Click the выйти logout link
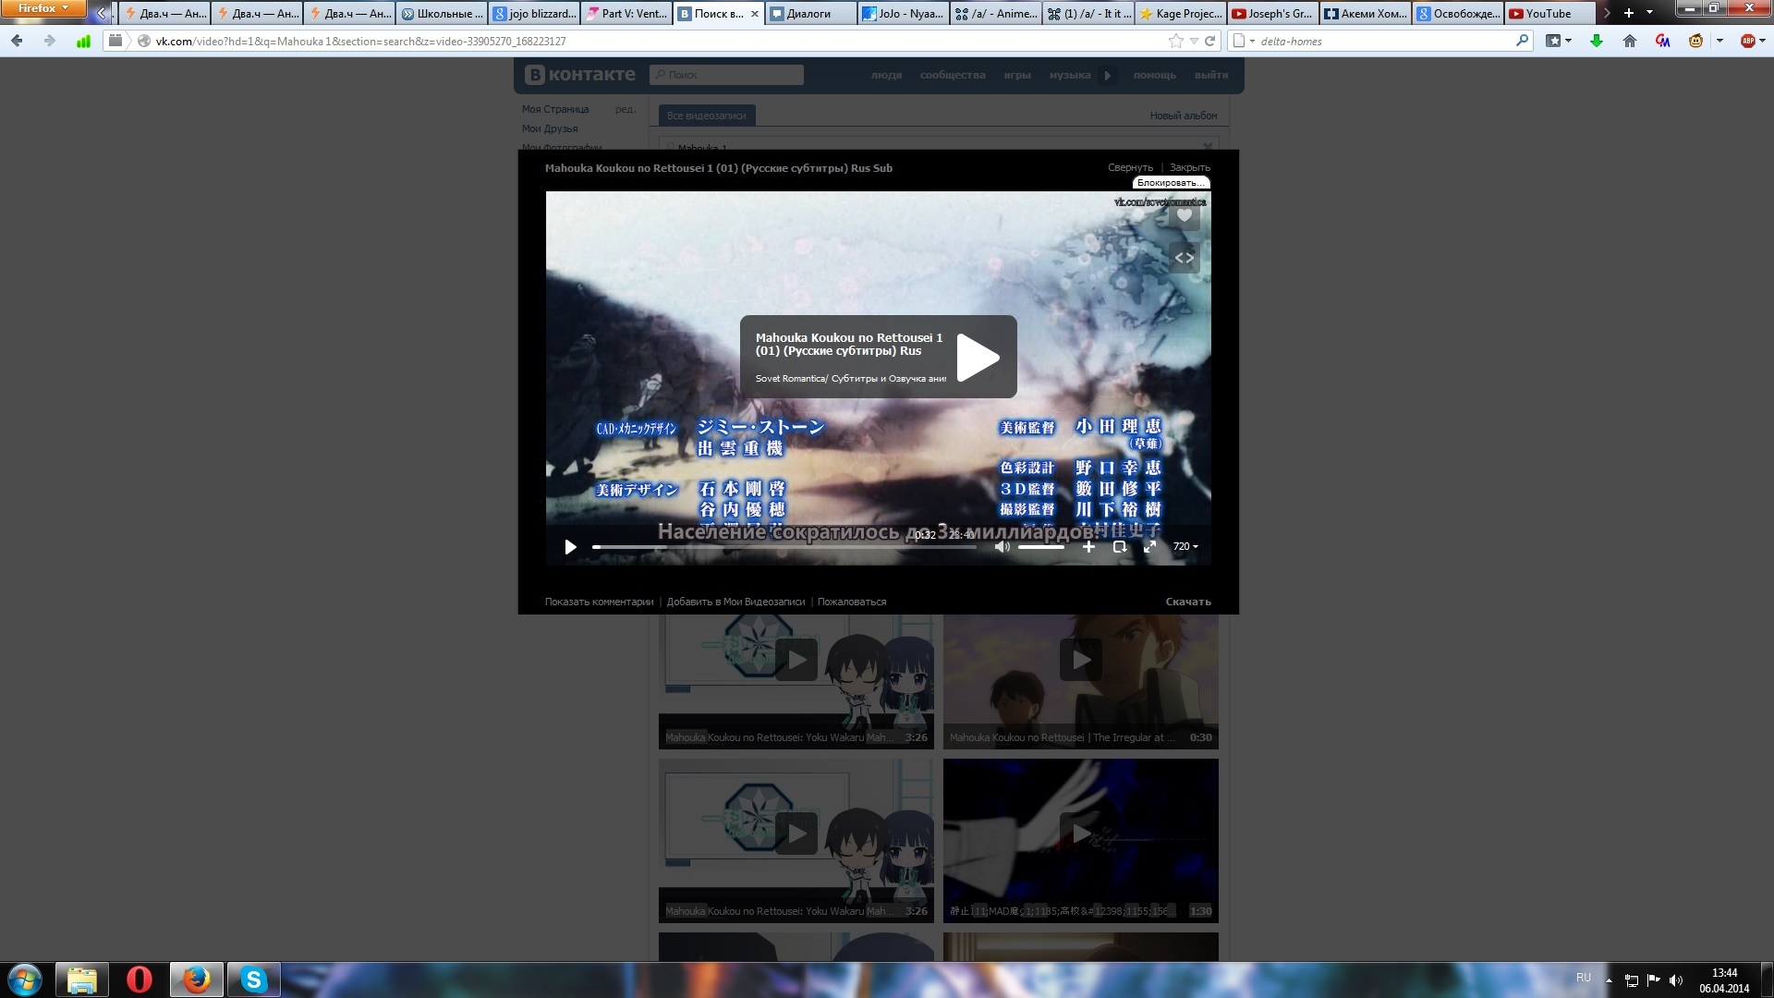The image size is (1774, 998). (1211, 75)
